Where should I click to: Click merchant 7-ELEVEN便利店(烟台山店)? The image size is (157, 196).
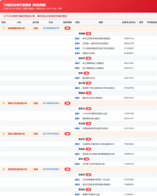pyautogui.click(x=95, y=114)
